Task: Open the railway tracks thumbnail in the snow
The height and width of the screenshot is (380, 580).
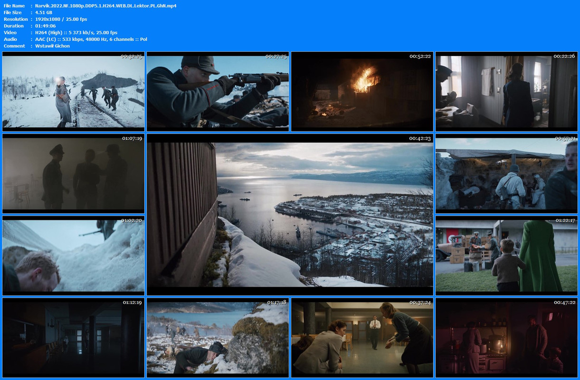Action: tap(73, 92)
